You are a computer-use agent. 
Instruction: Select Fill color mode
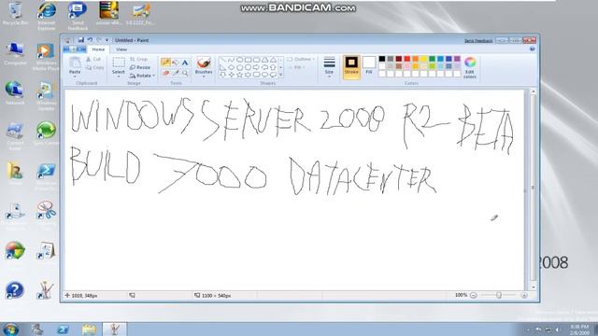369,65
